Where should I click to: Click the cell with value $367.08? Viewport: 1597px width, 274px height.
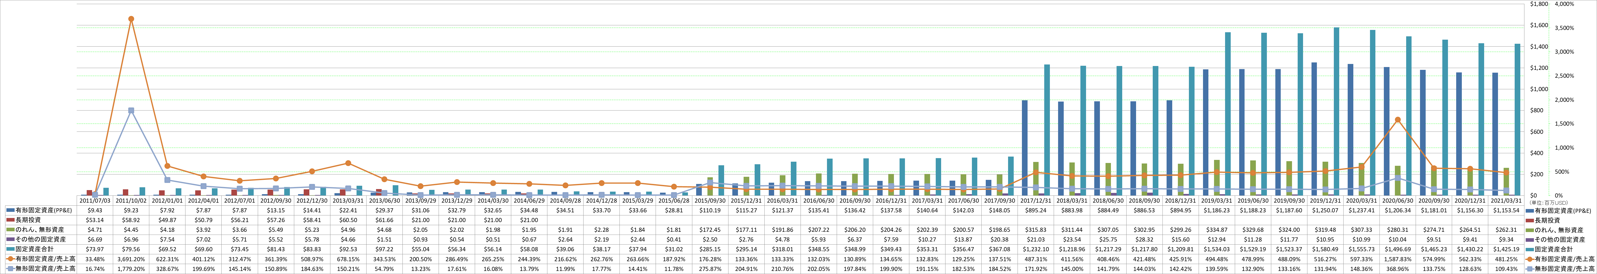pos(999,249)
